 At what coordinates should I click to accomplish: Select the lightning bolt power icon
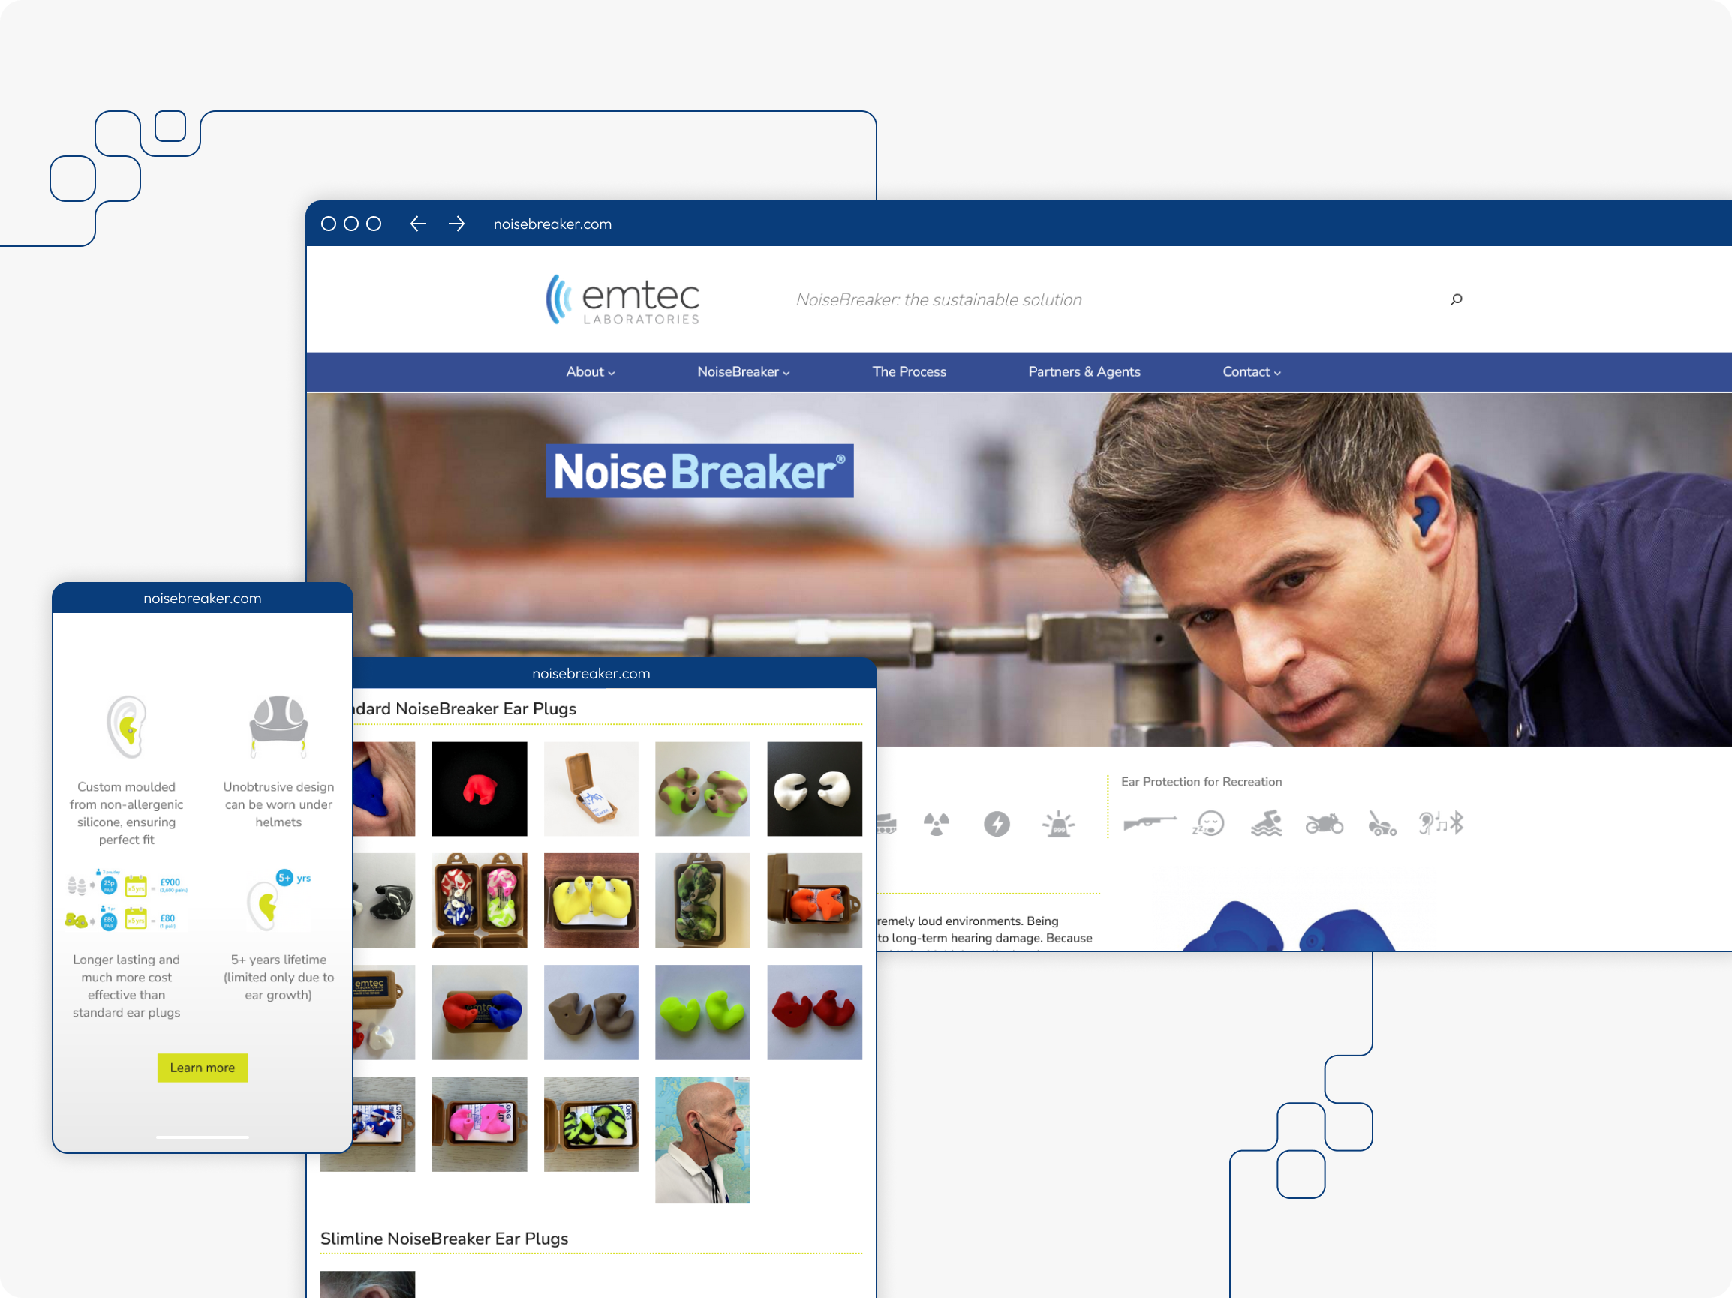pyautogui.click(x=997, y=824)
